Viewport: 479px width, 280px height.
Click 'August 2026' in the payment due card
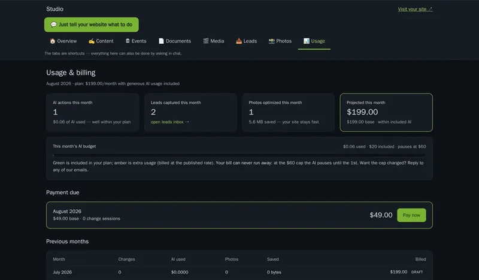coord(67,212)
